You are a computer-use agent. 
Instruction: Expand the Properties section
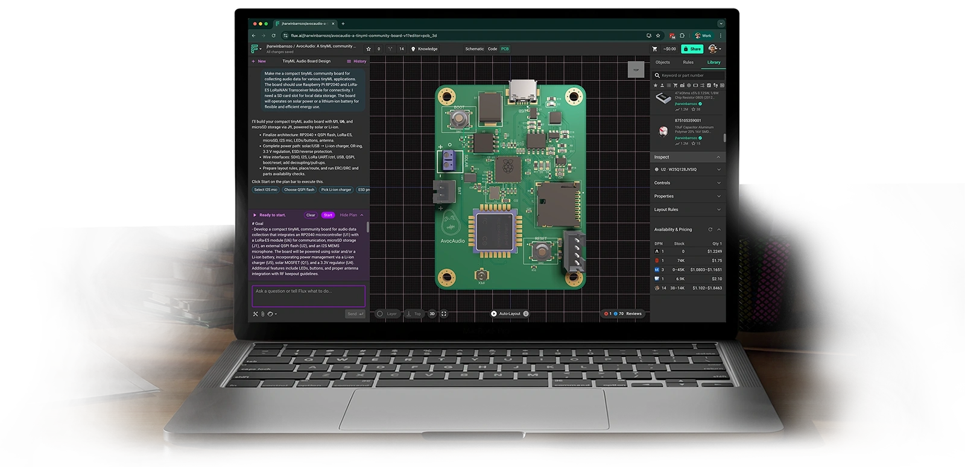[x=688, y=196]
